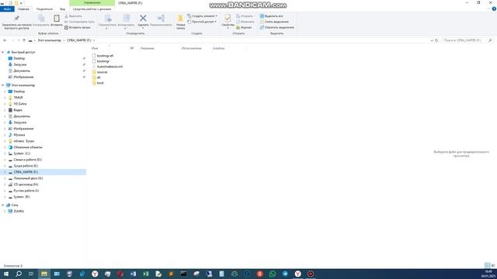497x279 pixels.
Task: Open the Простой доступ dropdown
Action: [202, 22]
